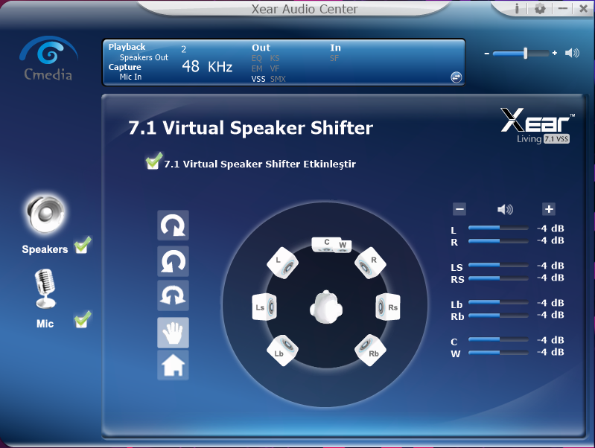Click the listener head figure
This screenshot has height=448, width=595.
[326, 307]
